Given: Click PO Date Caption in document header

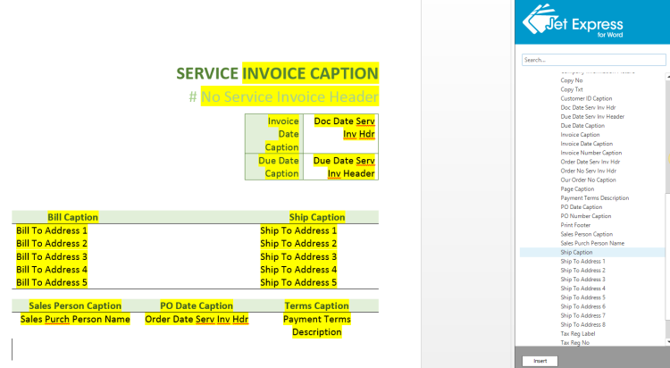Looking at the screenshot, I should 197,305.
